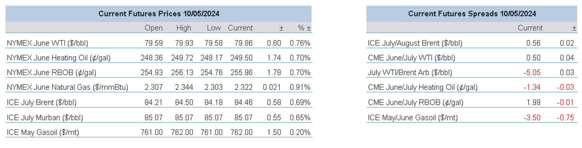Select the ICE July Murban row label

[x=45, y=117]
